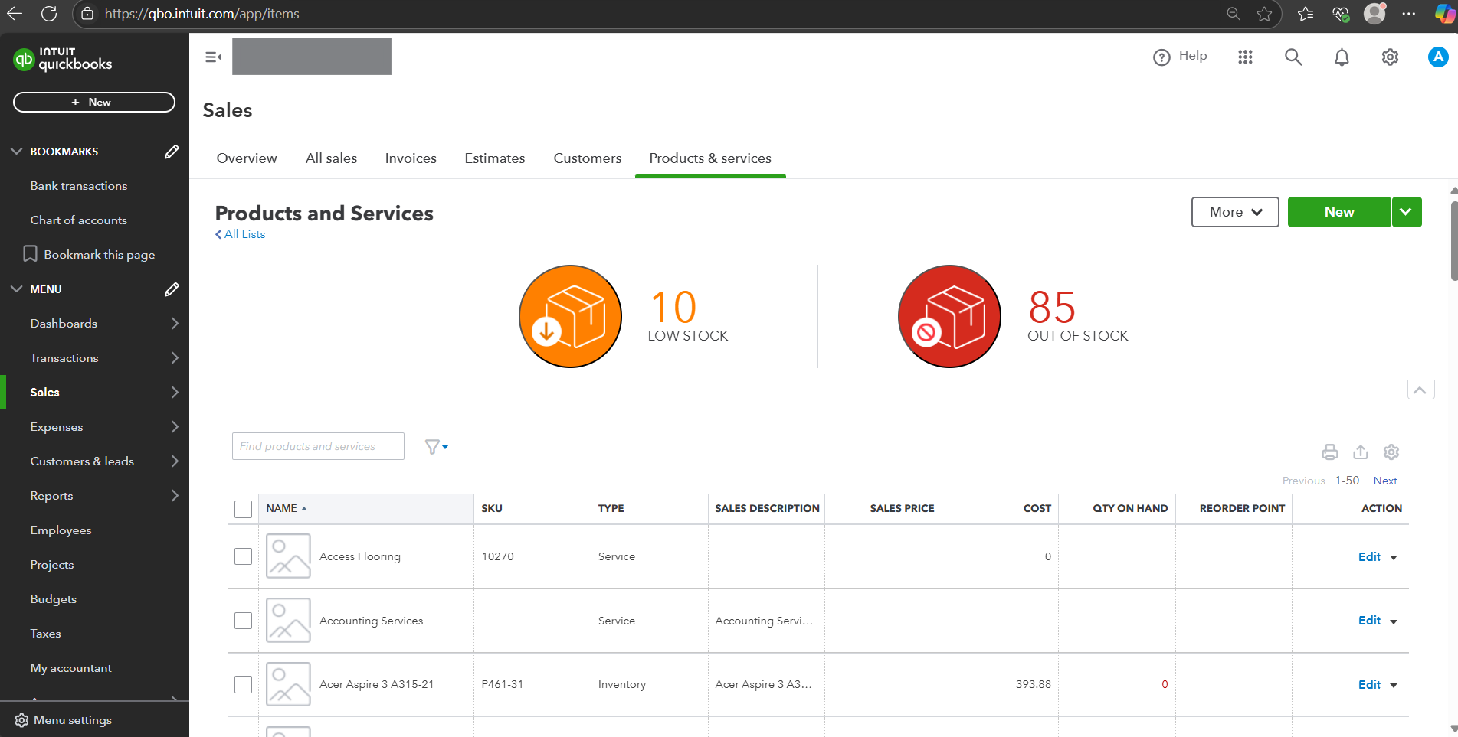This screenshot has width=1458, height=737.
Task: Expand the Transactions submenu arrow
Action: click(x=175, y=358)
